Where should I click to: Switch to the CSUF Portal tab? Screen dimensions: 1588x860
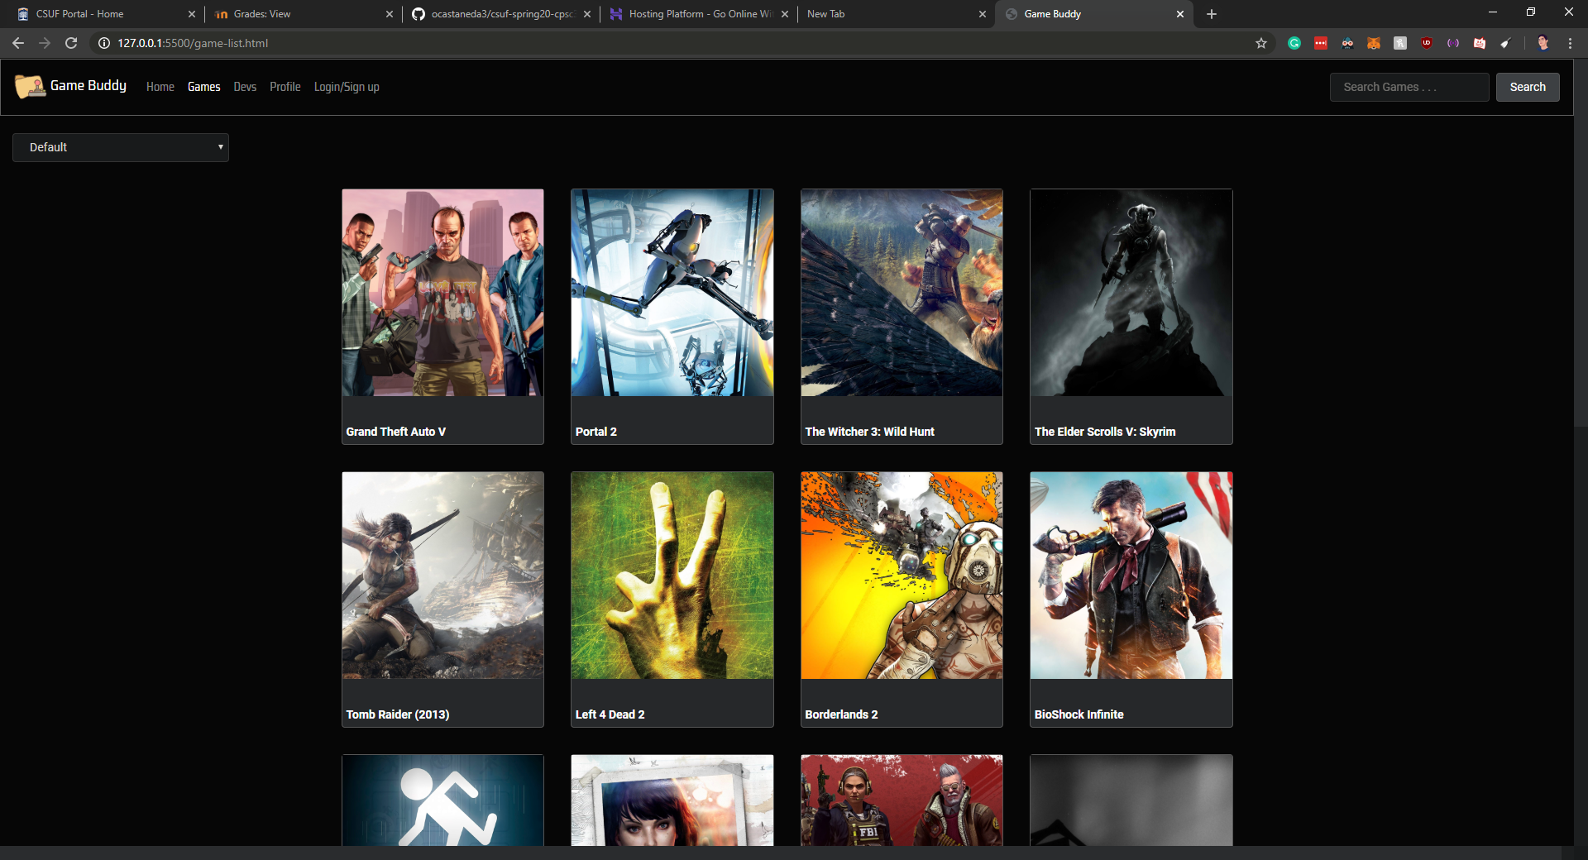(x=79, y=14)
